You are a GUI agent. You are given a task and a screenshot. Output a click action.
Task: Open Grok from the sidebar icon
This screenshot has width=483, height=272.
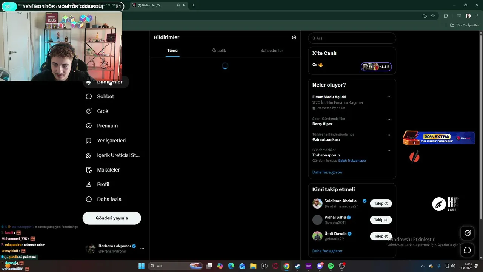[x=89, y=111]
